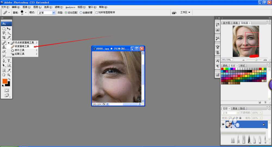Open the brush size picker dropdown

(x=26, y=12)
